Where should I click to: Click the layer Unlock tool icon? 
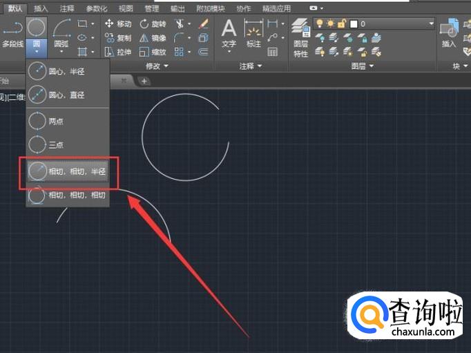363,52
